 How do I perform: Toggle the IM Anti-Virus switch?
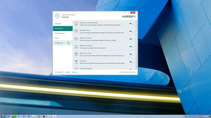click(131, 31)
